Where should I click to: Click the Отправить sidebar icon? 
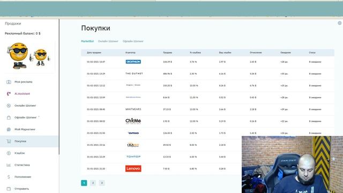tap(9, 189)
